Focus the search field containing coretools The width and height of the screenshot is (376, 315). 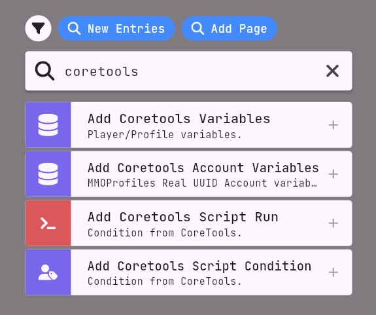click(188, 71)
